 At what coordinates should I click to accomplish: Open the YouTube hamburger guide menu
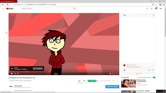pyautogui.click(x=3, y=9)
